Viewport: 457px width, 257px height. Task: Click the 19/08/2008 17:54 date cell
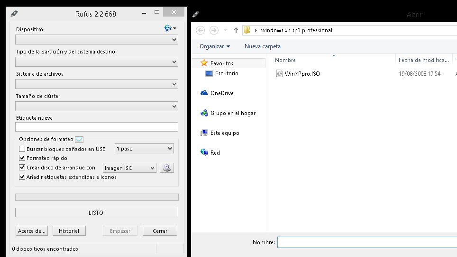coord(420,74)
